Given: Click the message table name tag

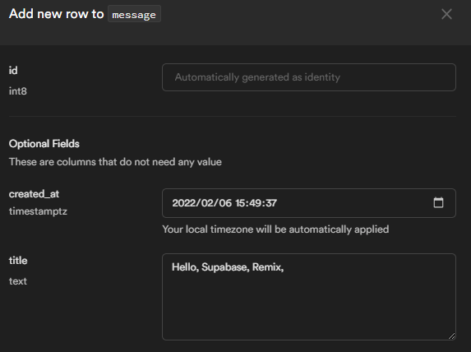Looking at the screenshot, I should [134, 14].
